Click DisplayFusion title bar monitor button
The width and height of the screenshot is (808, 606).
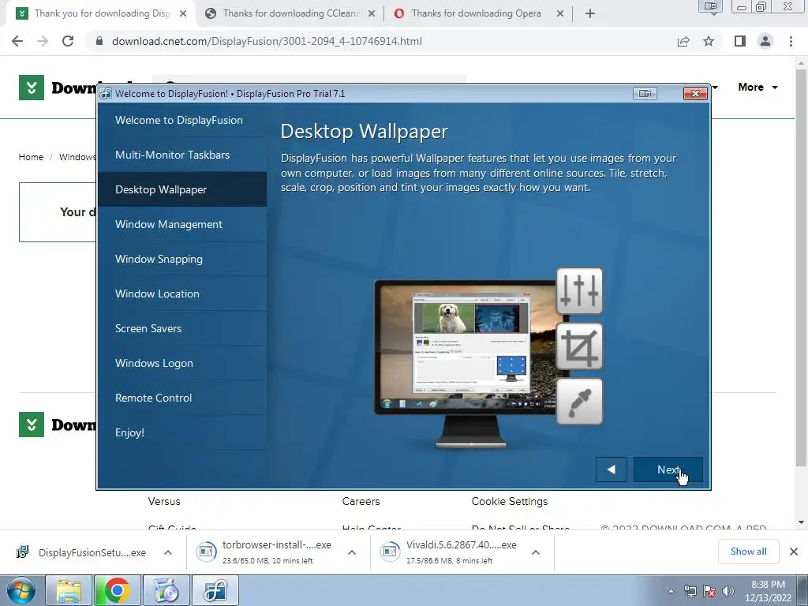[645, 93]
